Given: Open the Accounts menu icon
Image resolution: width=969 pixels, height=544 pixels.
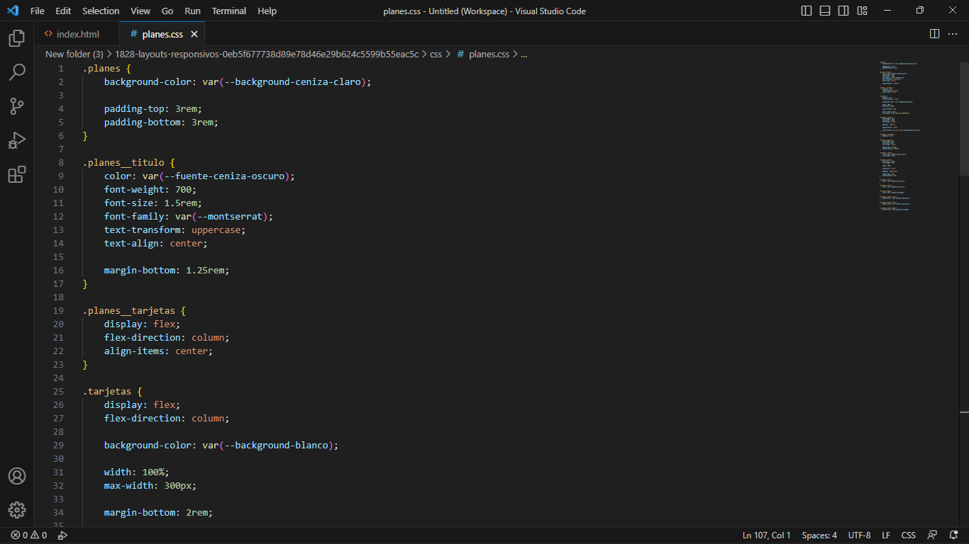Looking at the screenshot, I should (x=17, y=476).
